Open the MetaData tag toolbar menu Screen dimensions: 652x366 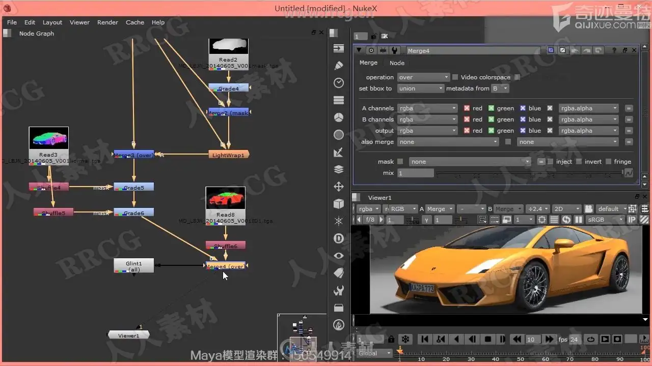coord(339,273)
